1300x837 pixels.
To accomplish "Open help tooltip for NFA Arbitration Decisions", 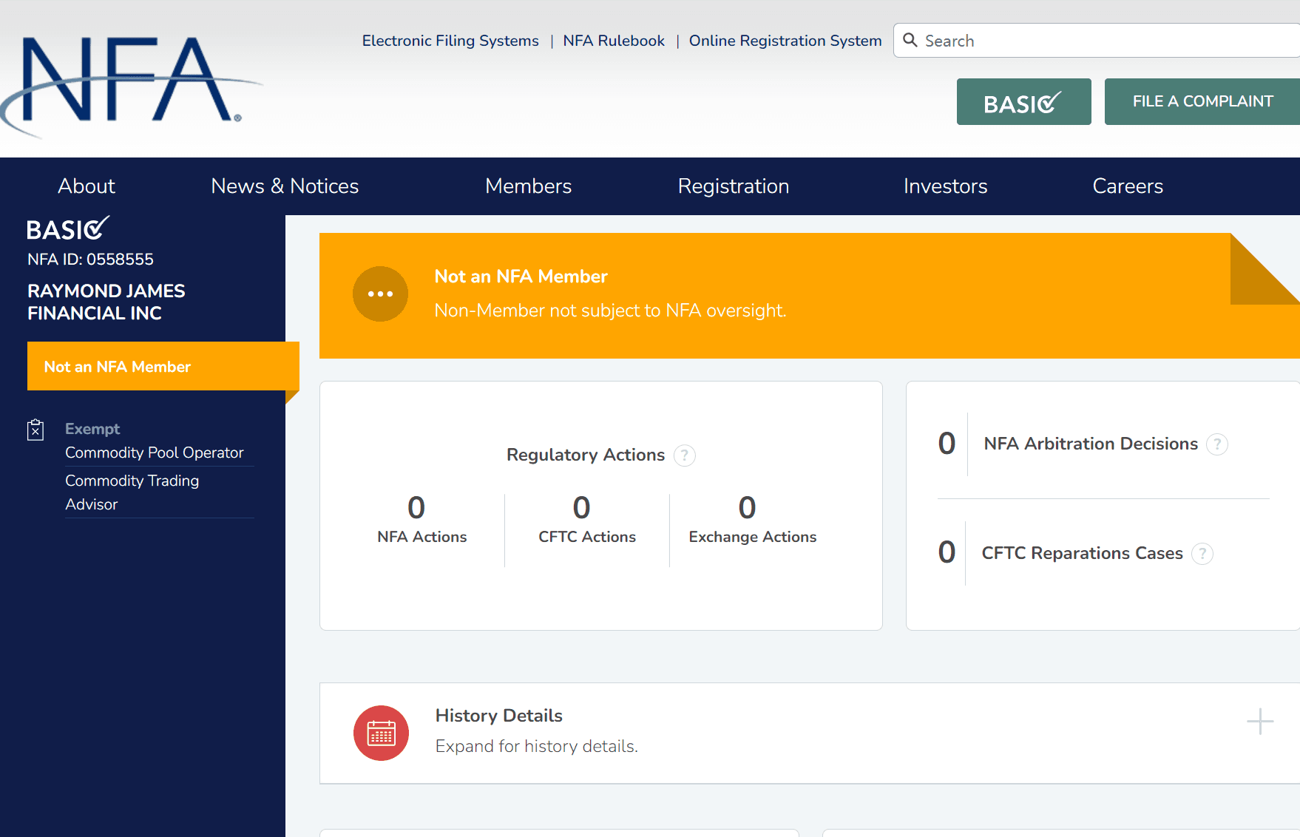I will (x=1217, y=444).
